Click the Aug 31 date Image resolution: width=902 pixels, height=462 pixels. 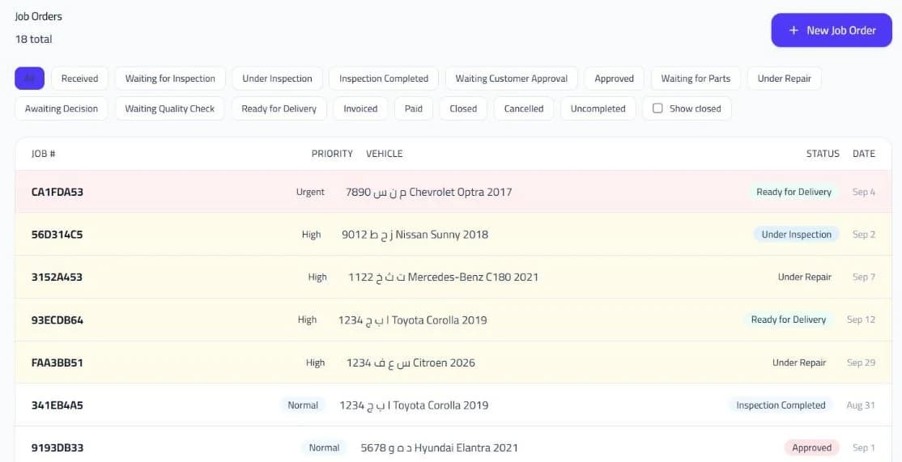tap(861, 405)
